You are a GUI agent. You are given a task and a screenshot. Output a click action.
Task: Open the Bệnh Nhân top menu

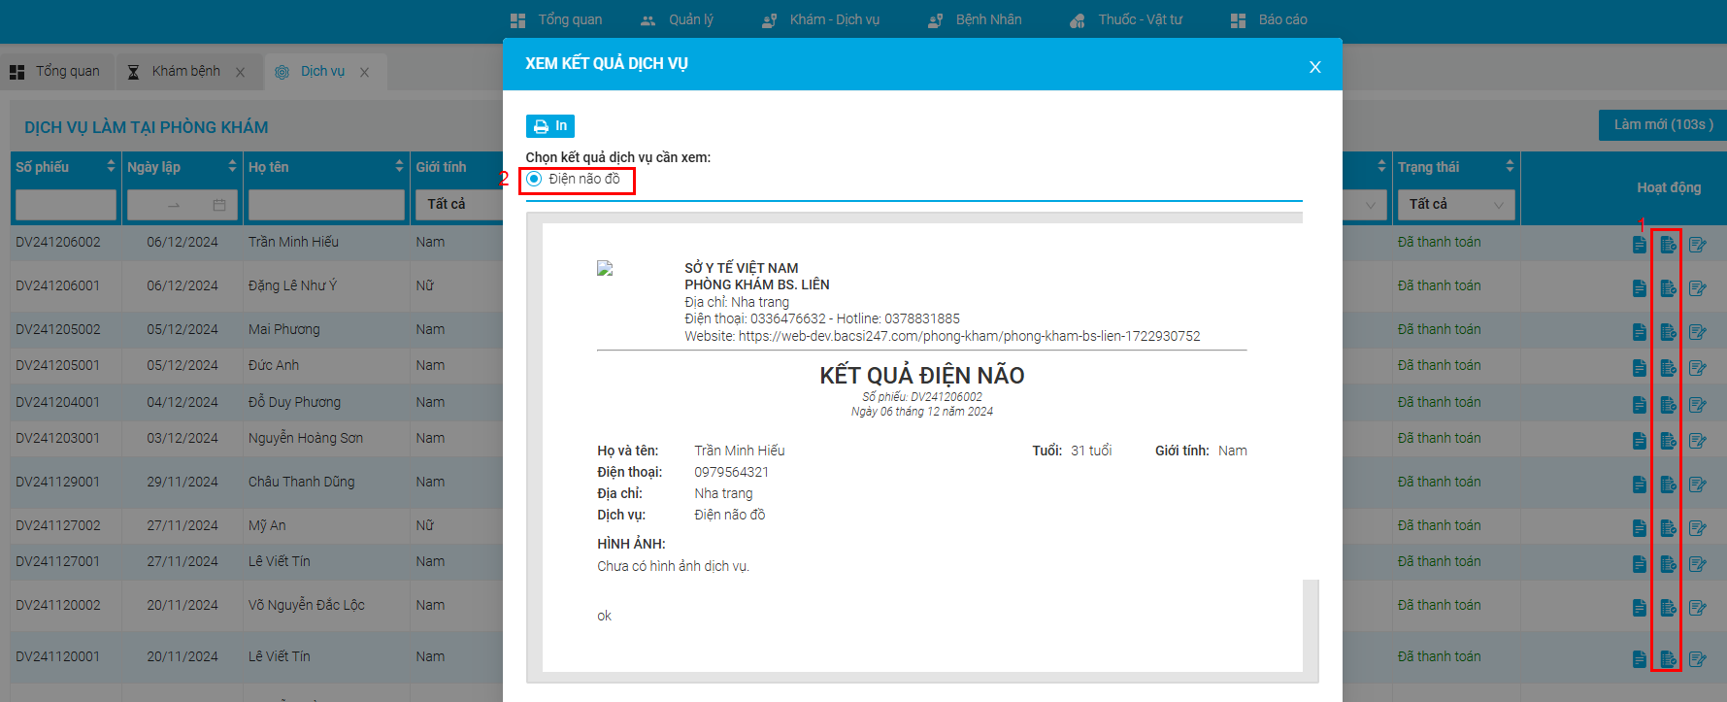point(975,19)
